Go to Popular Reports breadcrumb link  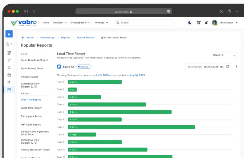(85, 37)
